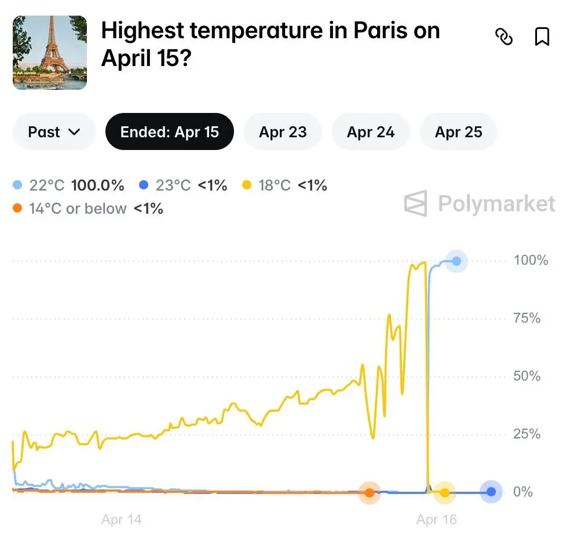Screen dimensions: 570x534
Task: Click the light blue 100% chart endpoint
Action: tap(456, 261)
